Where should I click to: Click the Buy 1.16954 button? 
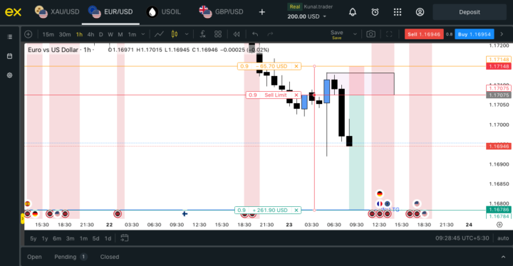[475, 34]
